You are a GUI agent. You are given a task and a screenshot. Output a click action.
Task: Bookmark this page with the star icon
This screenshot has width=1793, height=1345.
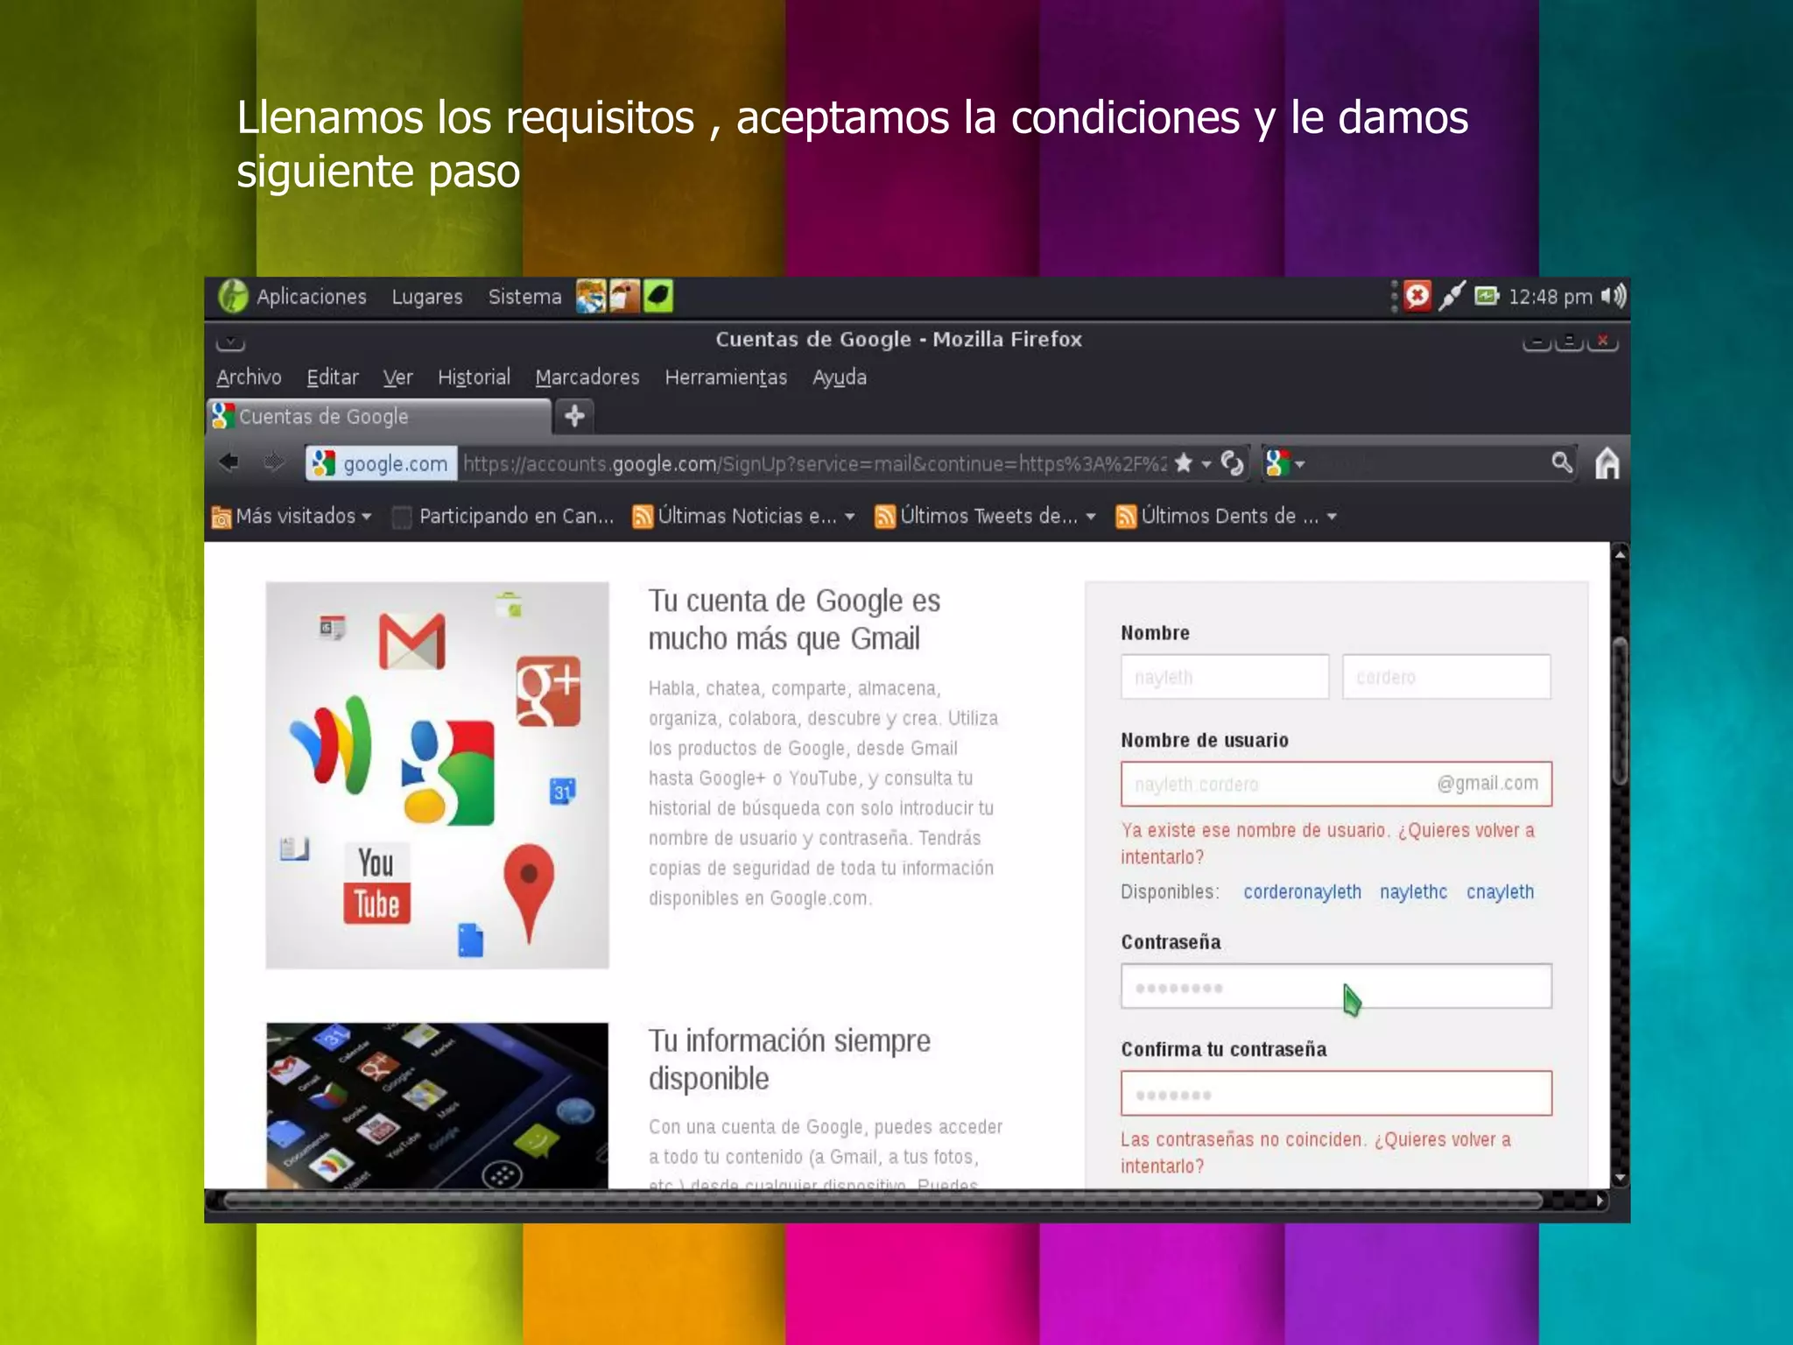pyautogui.click(x=1184, y=462)
